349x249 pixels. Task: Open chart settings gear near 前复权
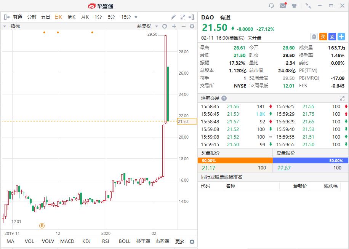192,26
